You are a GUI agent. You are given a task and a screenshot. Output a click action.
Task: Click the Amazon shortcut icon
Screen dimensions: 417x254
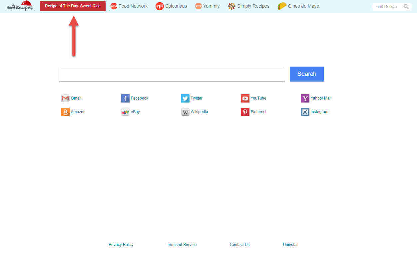click(x=65, y=112)
